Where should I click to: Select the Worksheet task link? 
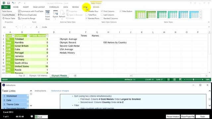click(15, 96)
